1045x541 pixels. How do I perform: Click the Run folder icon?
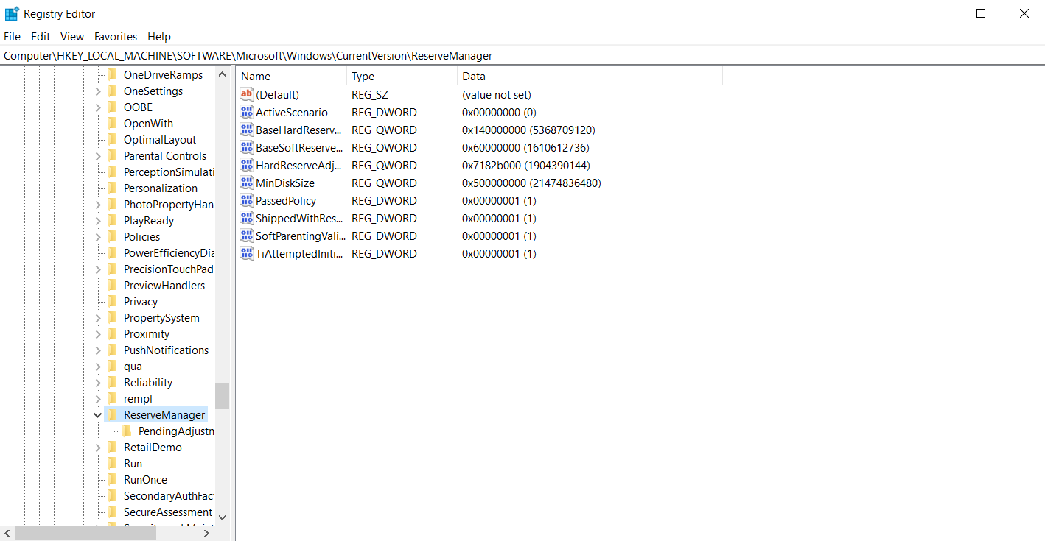tap(112, 463)
